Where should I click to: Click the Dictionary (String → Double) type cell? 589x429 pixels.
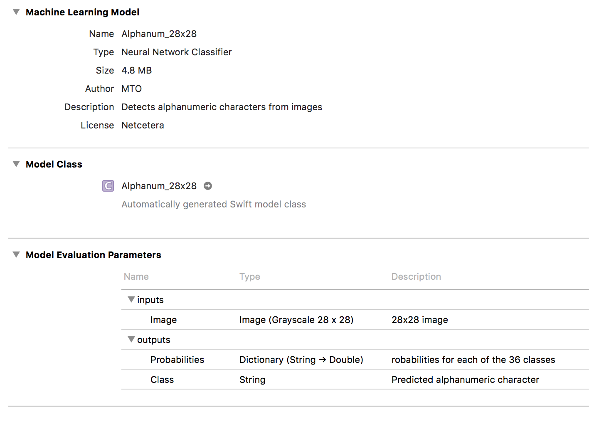(301, 360)
